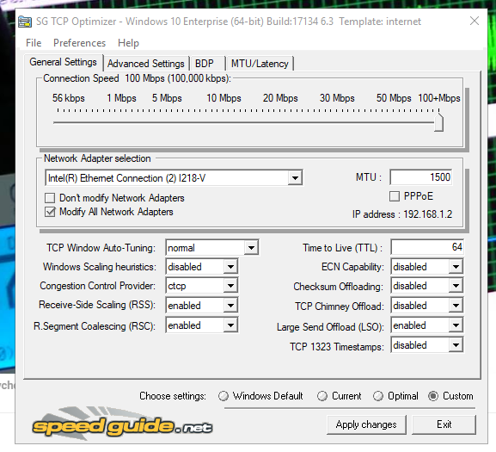Click the Apply changes button
The width and height of the screenshot is (496, 452).
click(x=366, y=424)
